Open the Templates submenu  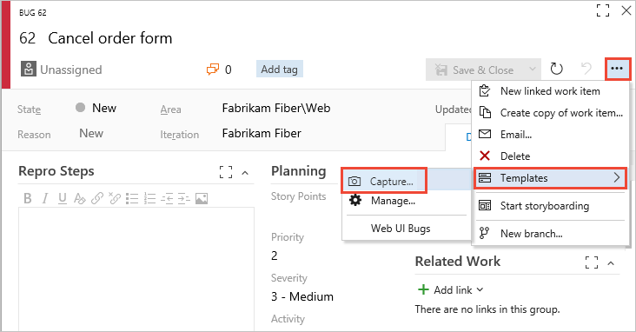point(550,178)
